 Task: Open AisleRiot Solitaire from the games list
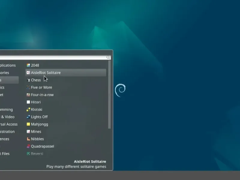pyautogui.click(x=66, y=73)
